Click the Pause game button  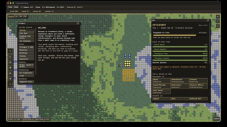[x=11, y=16]
